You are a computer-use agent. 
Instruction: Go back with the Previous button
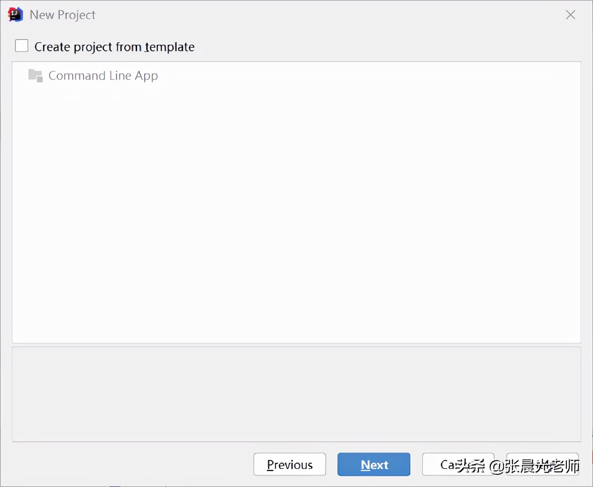[289, 464]
